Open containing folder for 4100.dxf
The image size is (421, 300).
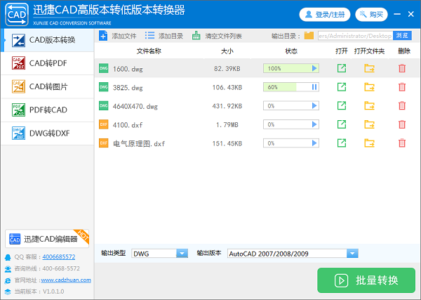point(370,124)
